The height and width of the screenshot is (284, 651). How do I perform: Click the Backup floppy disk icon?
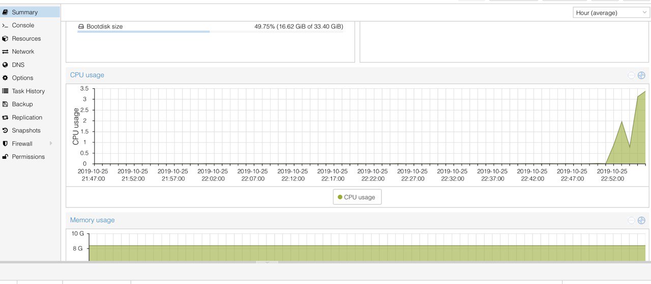tap(6, 104)
